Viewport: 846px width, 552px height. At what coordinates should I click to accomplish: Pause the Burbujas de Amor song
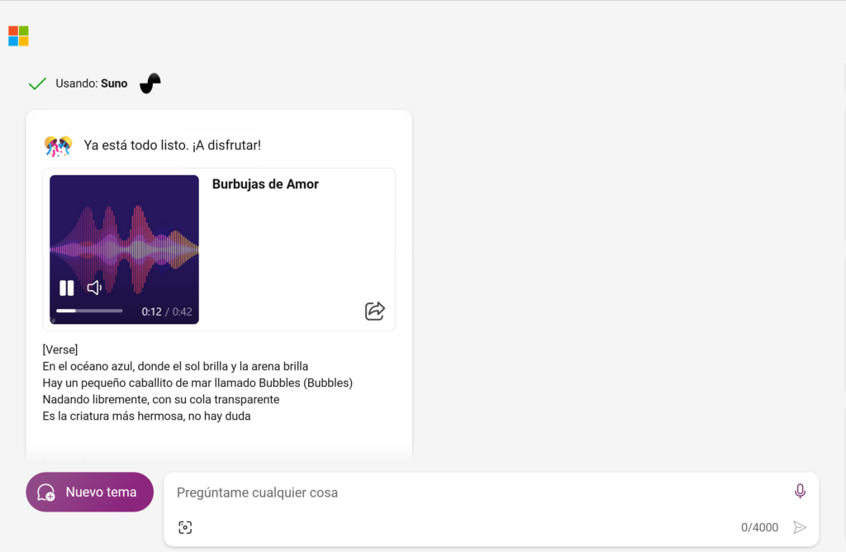66,288
